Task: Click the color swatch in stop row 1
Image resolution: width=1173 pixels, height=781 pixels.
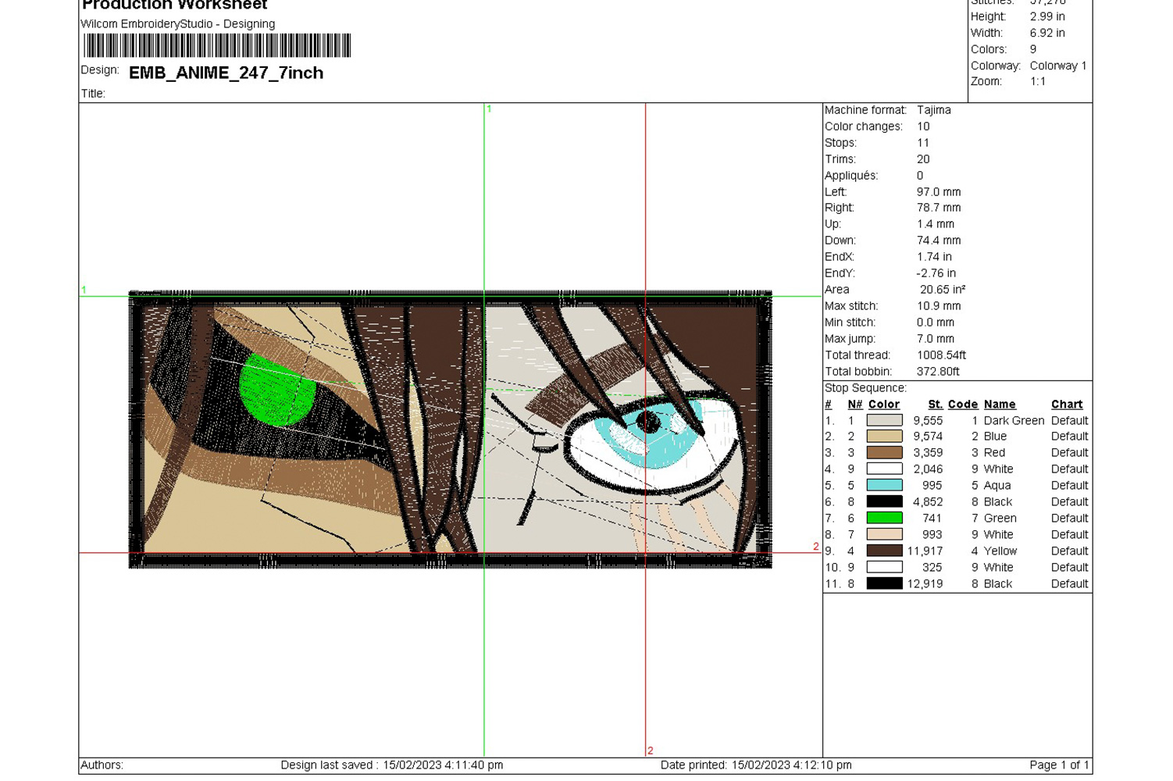Action: click(884, 420)
